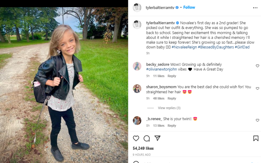Open the girl's photo
Viewport: 261px width, 163px height.
click(64, 85)
